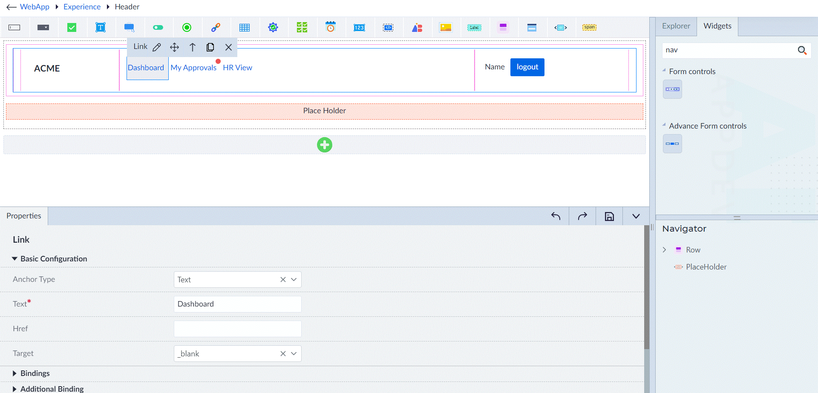
Task: Edit the Link using pencil icon
Action: click(157, 47)
